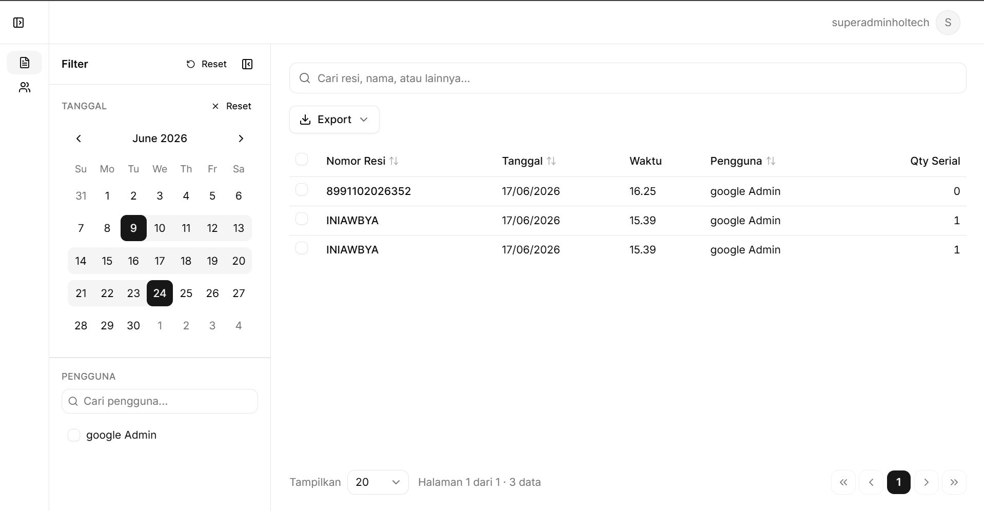Go to next month in calendar
The width and height of the screenshot is (984, 511).
click(241, 139)
